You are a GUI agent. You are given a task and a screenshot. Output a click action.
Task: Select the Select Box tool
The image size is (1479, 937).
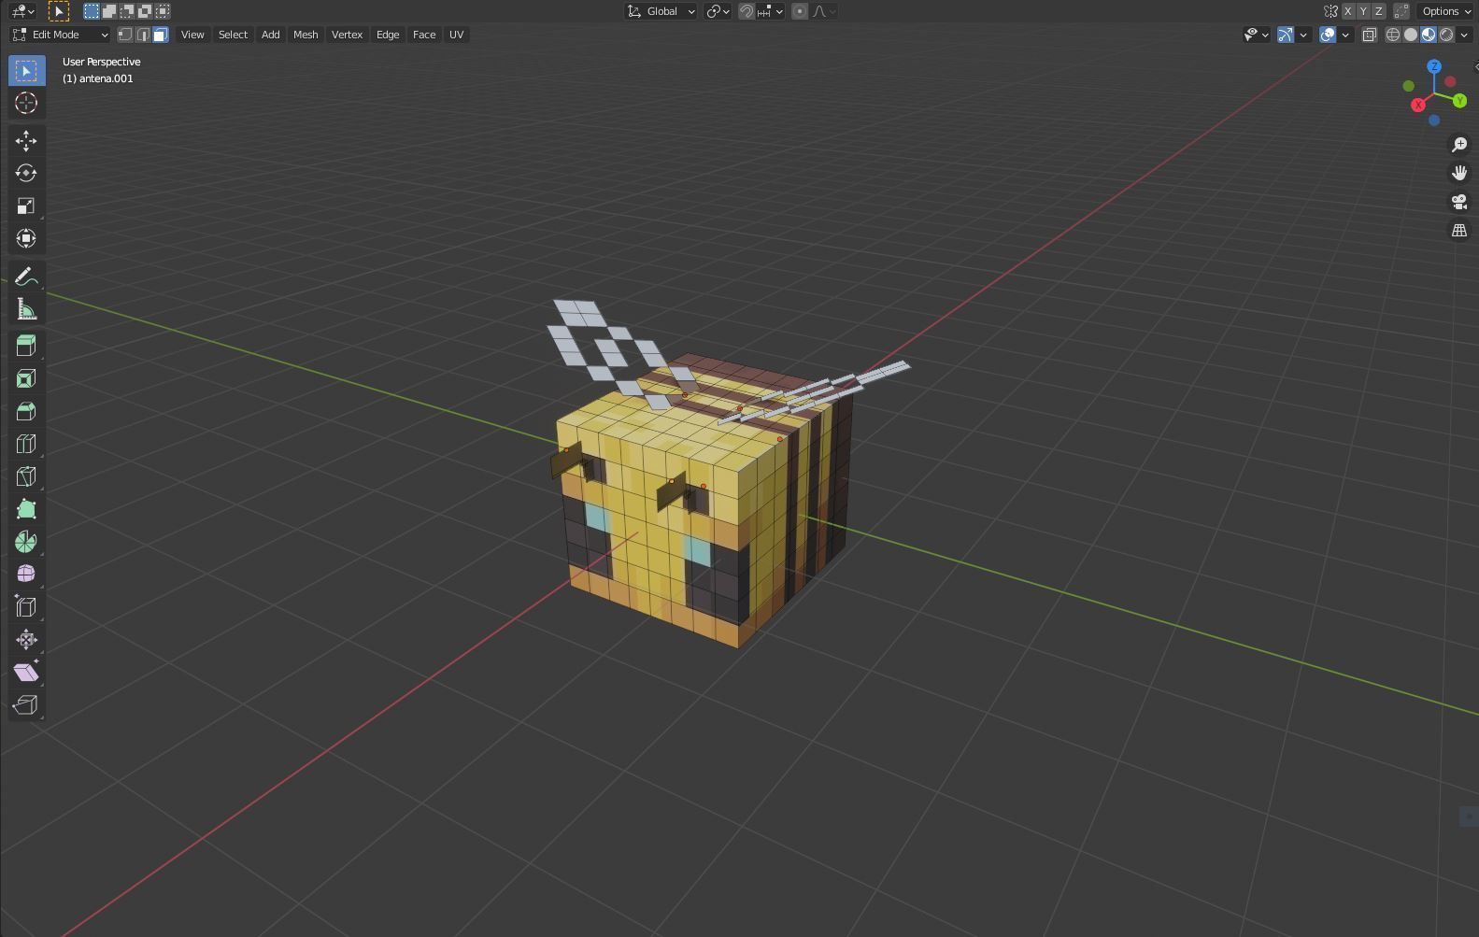(x=26, y=70)
